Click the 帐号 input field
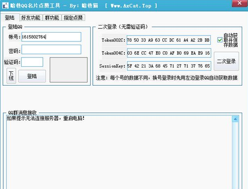 (51, 37)
